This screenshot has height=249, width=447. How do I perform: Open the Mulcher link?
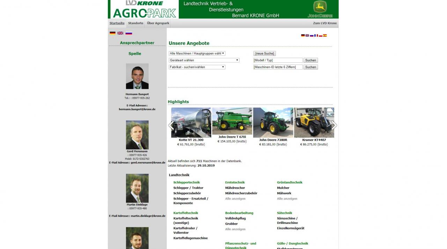click(283, 188)
